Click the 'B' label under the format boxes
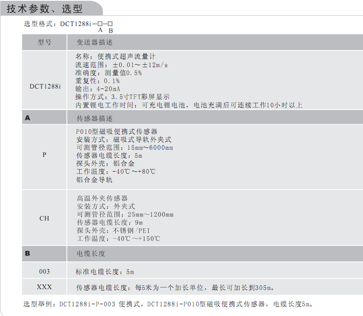Image resolution: width=363 pixels, height=316 pixels. pos(111,31)
